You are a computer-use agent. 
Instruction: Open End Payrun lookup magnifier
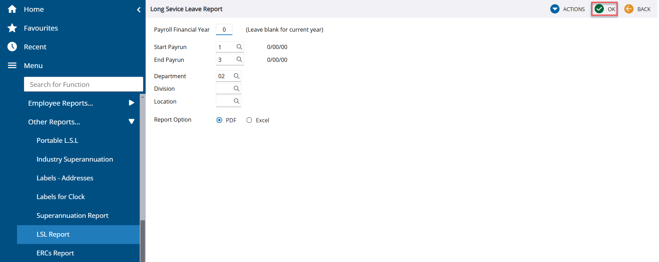point(239,59)
